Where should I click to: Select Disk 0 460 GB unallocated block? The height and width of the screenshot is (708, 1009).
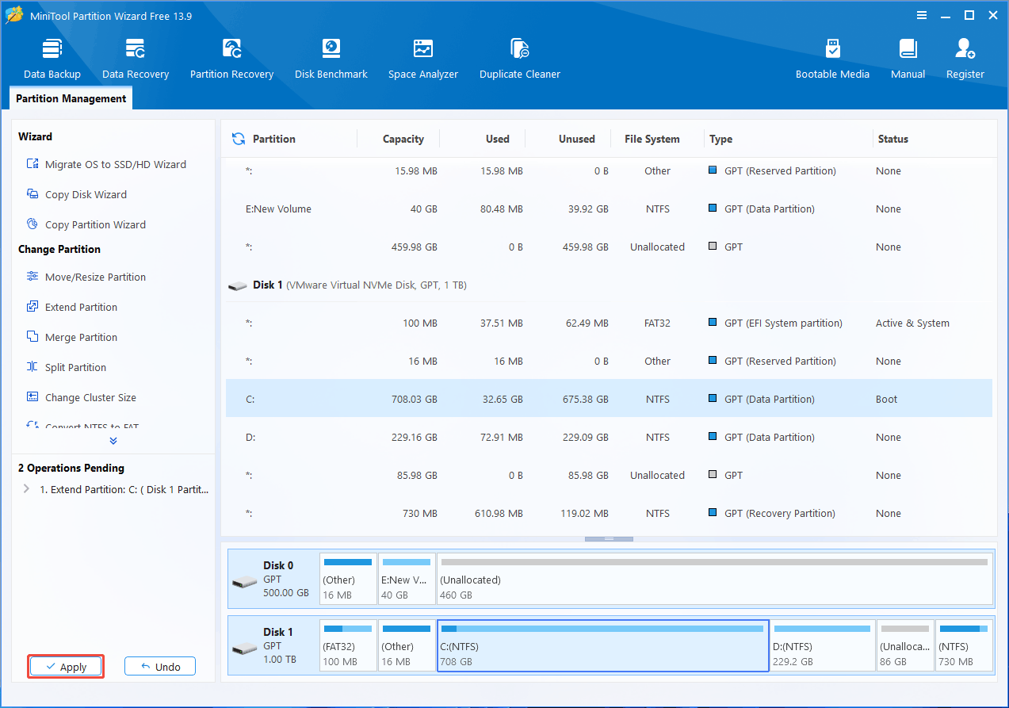[x=714, y=579]
